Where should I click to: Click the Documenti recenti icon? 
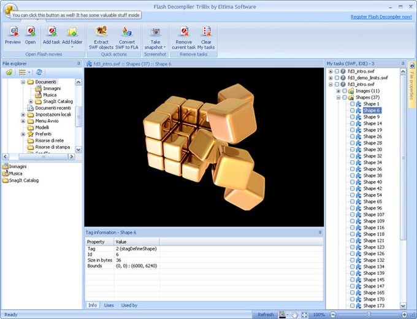click(31, 108)
